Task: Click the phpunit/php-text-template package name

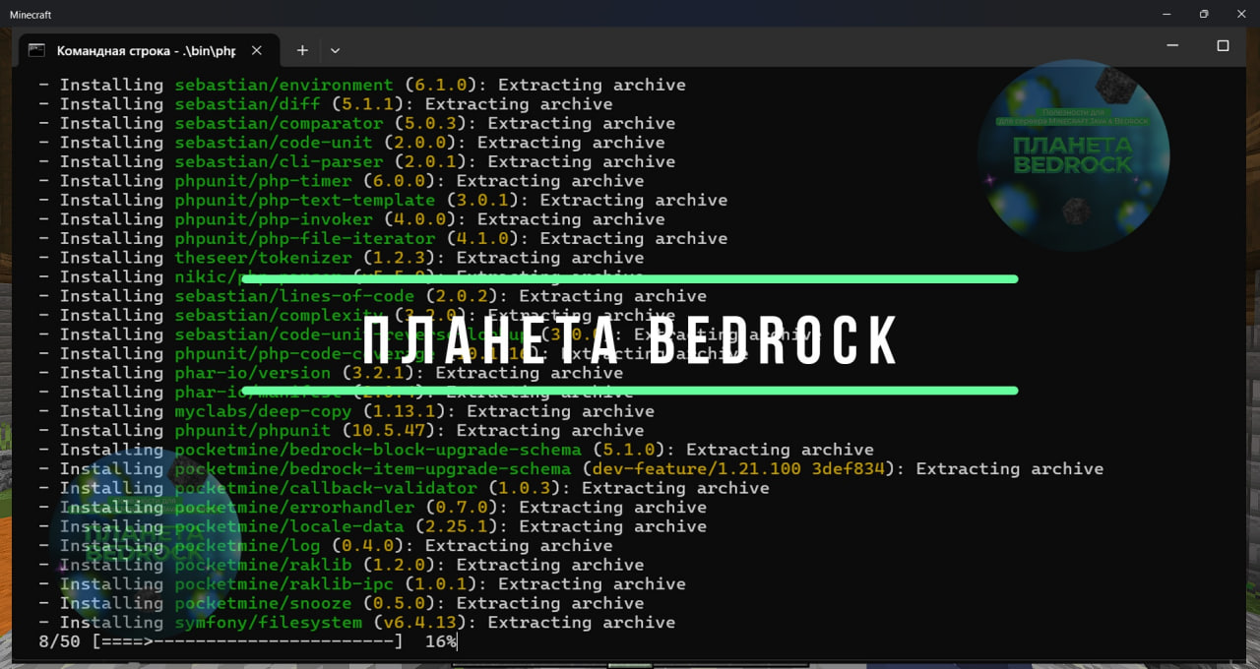Action: tap(304, 200)
